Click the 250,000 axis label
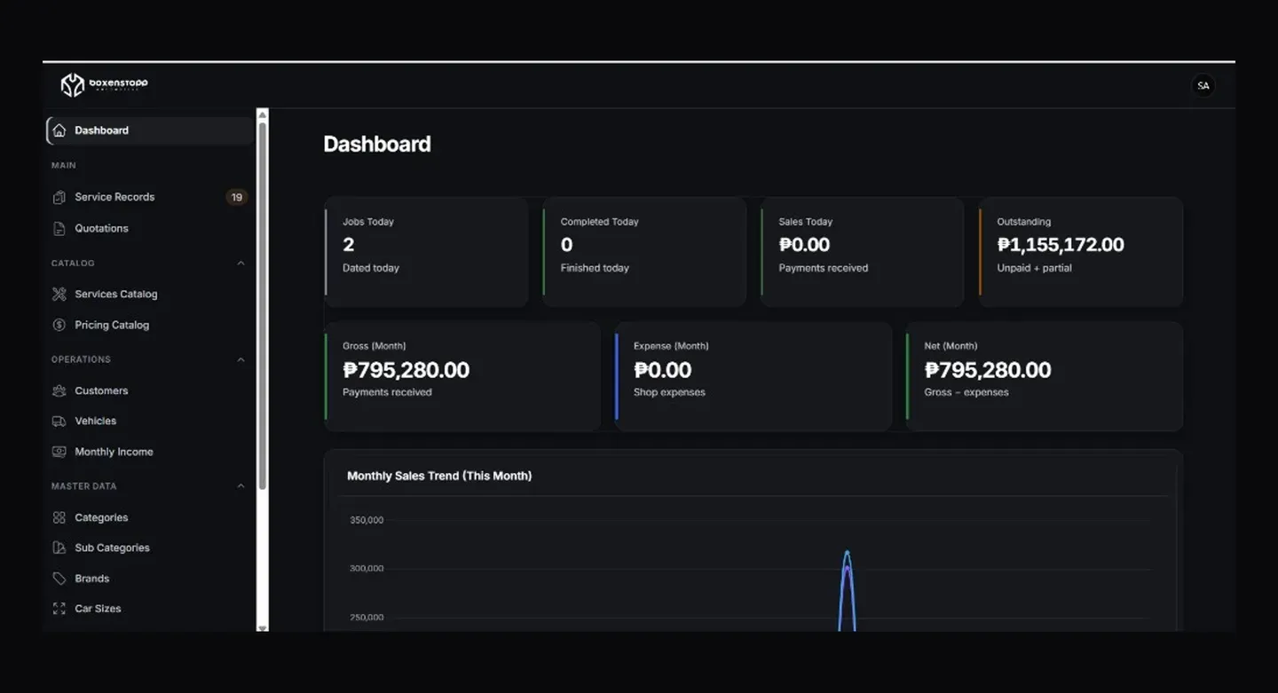This screenshot has height=693, width=1278. 367,618
